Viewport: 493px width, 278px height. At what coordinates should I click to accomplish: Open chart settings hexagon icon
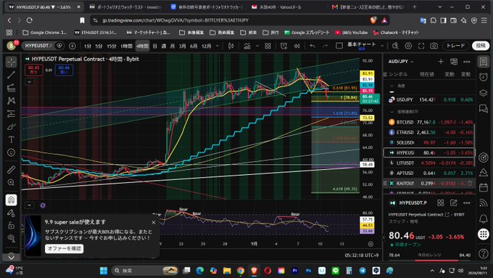408,46
